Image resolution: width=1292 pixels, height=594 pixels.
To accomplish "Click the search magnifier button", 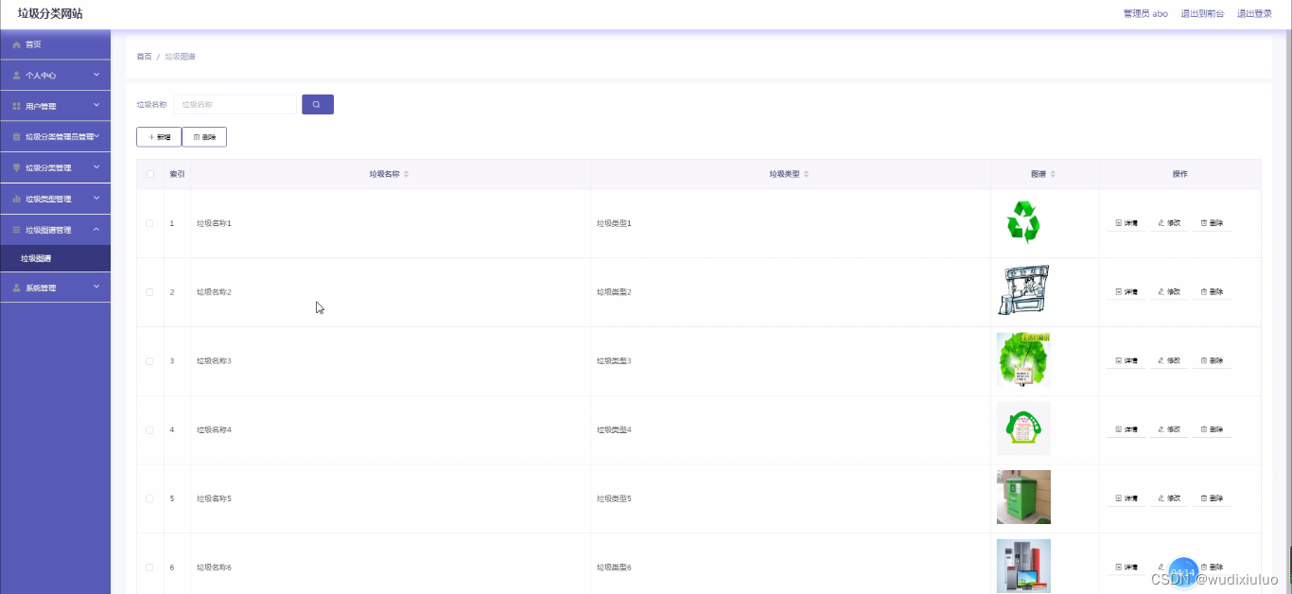I will [x=317, y=104].
